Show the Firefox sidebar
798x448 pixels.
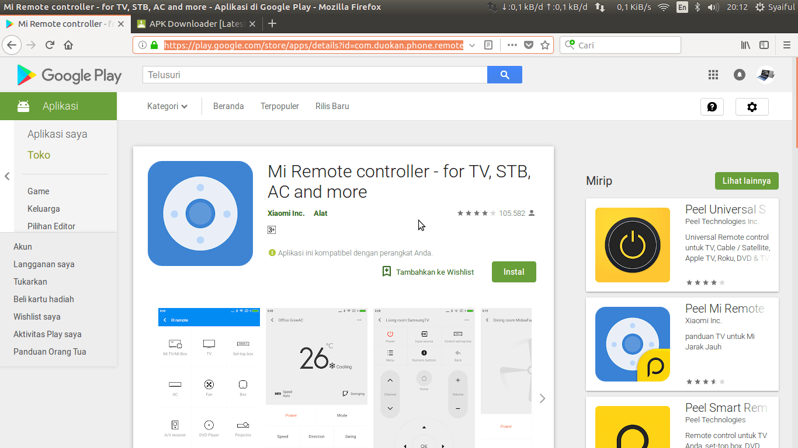[764, 45]
